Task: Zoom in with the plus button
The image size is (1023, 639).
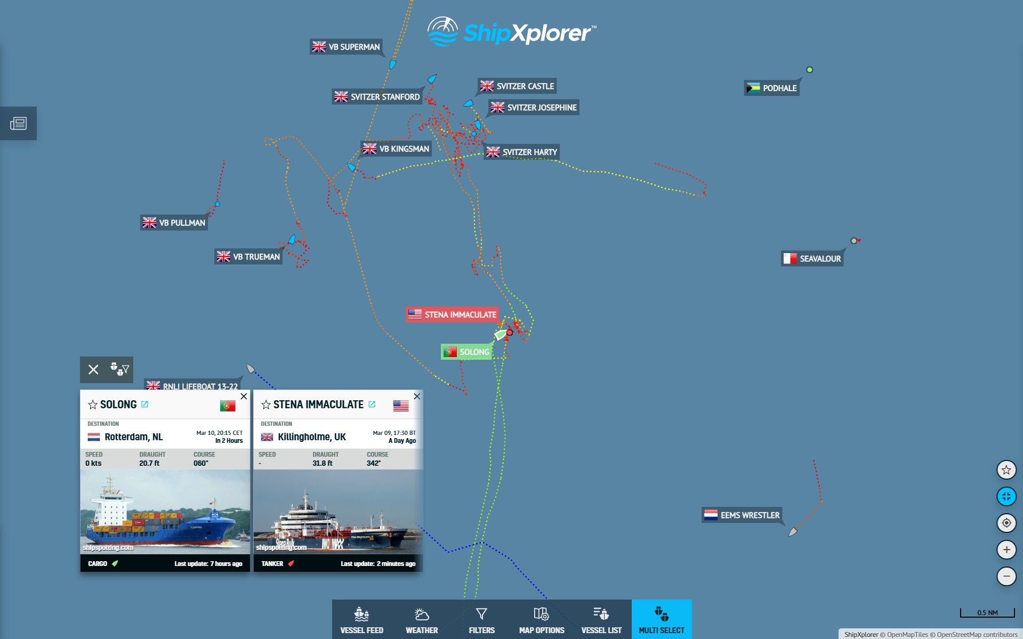Action: [1006, 549]
